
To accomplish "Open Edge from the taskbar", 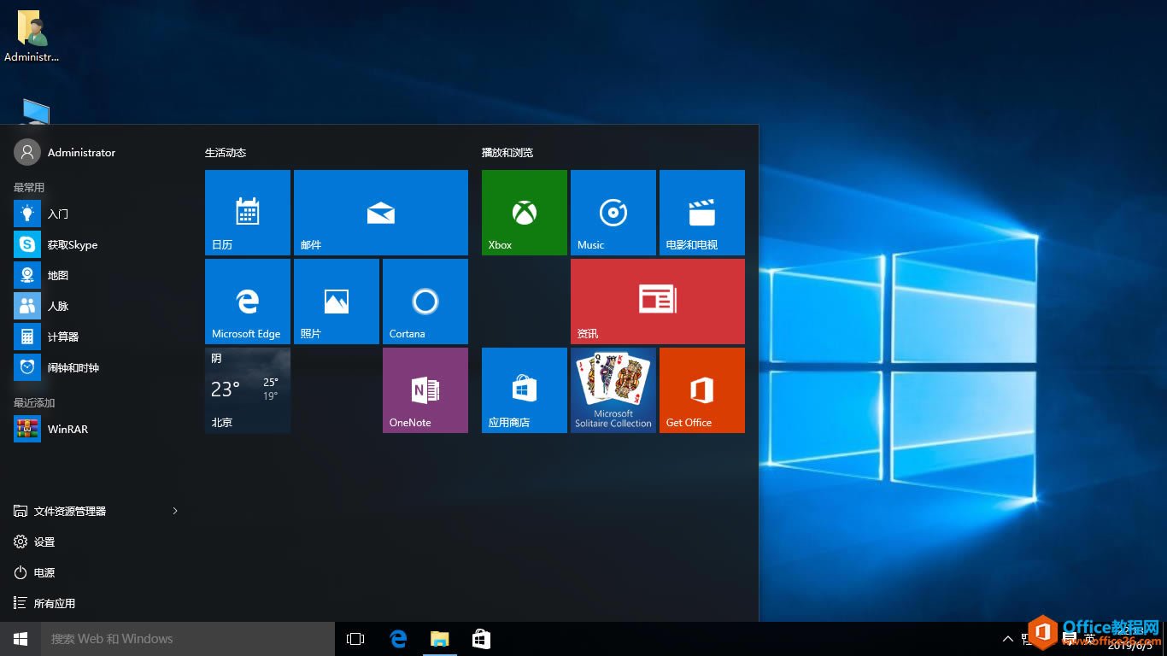I will (x=398, y=639).
